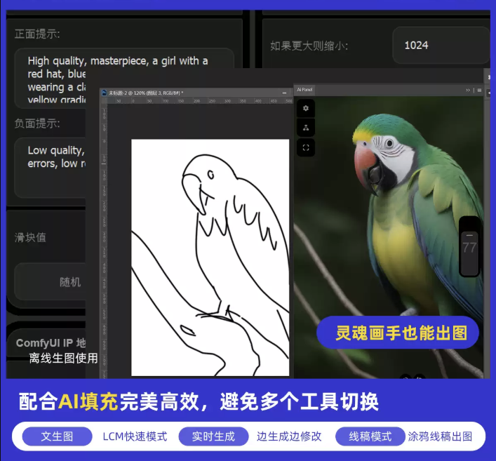Click the fullscreen frame icon in AI Panel
This screenshot has width=496, height=461.
[x=306, y=148]
